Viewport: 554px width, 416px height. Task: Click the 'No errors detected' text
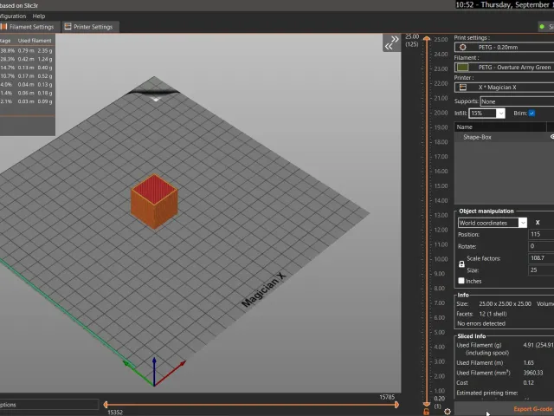pyautogui.click(x=481, y=323)
